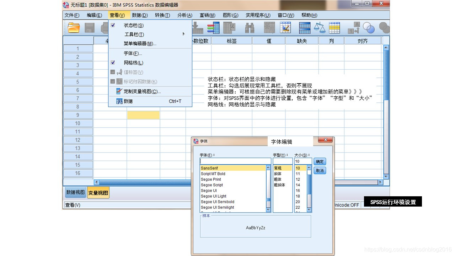Choose 菜单编辑器(M)... menu entry
The image size is (455, 256).
tap(140, 44)
